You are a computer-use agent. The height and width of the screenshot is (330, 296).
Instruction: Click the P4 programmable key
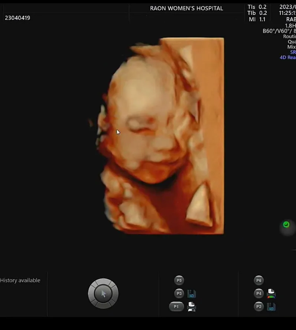(x=258, y=293)
